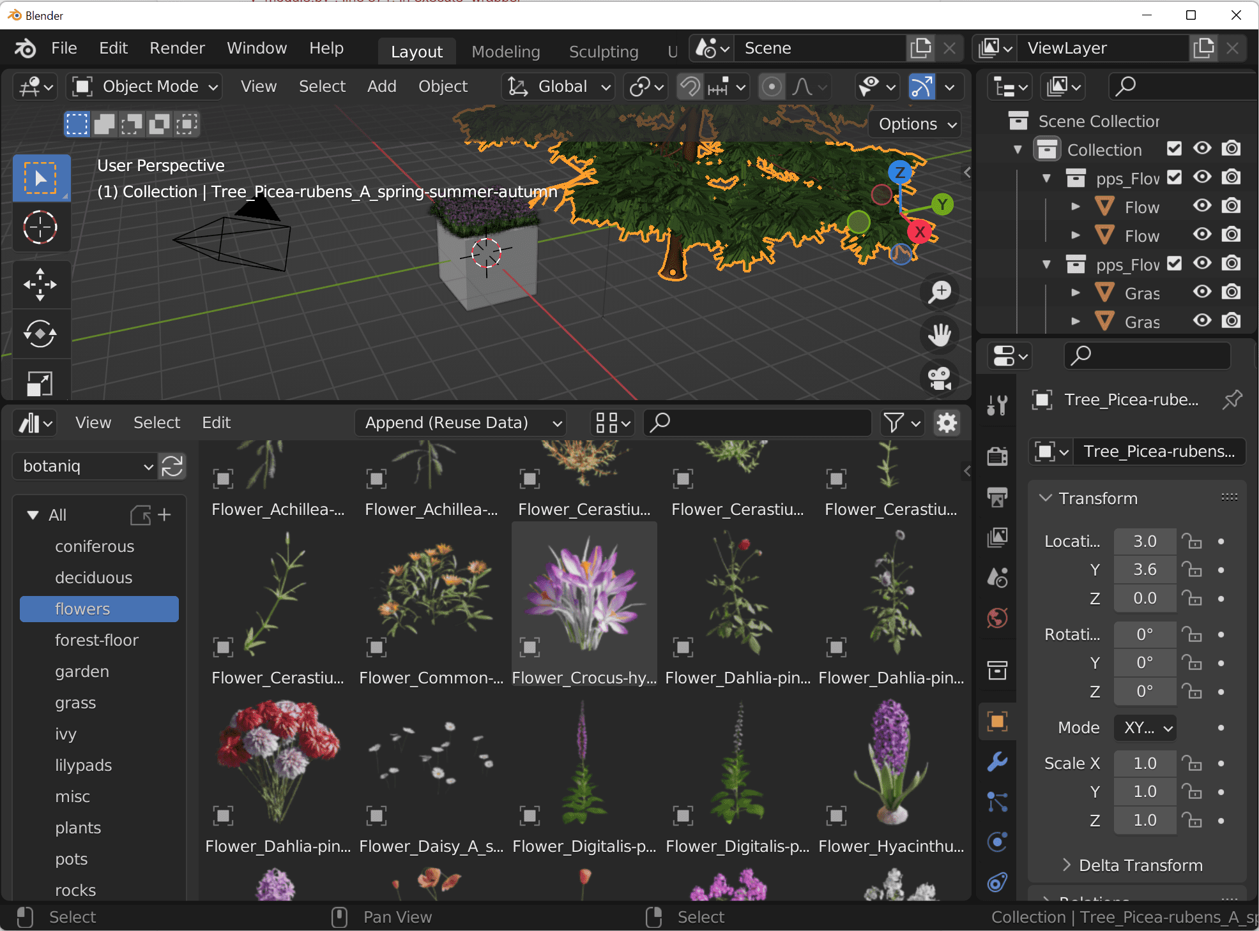Click the Blender logo menu icon
The width and height of the screenshot is (1259, 931).
coord(26,48)
